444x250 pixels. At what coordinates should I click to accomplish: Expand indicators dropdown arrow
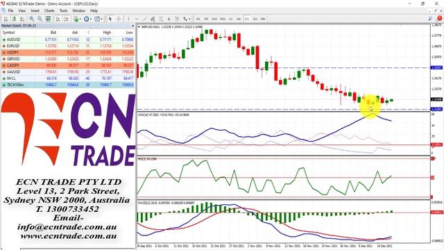pyautogui.click(x=80, y=19)
